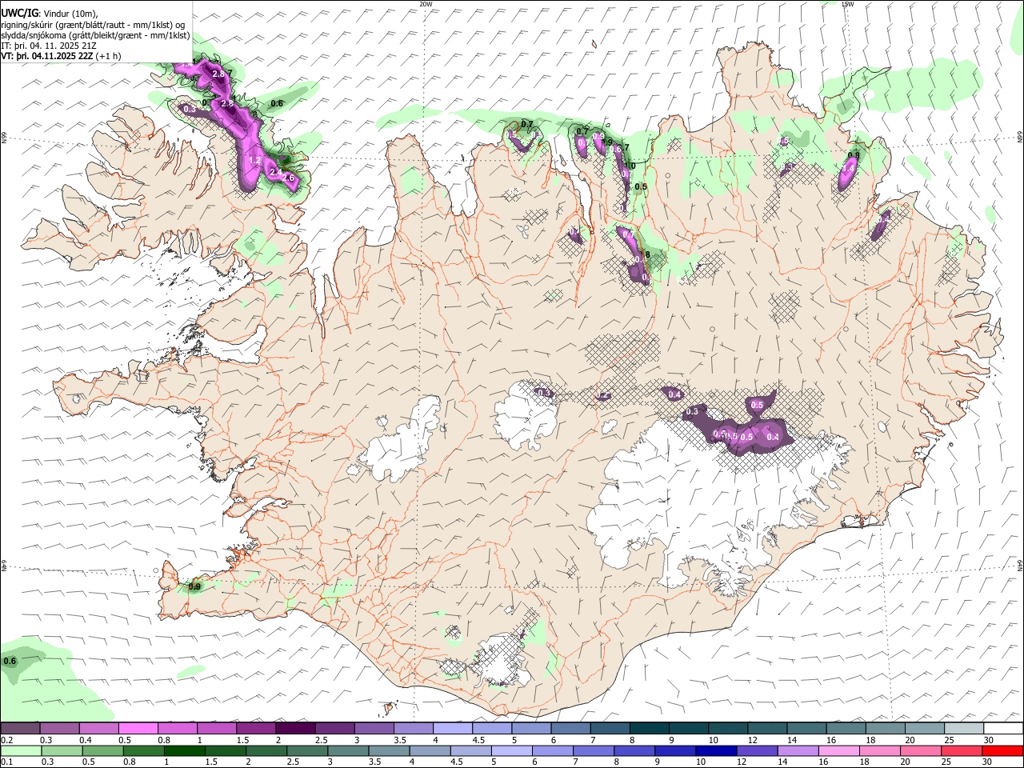Click the 0.6 value over sea southwest of Iceland
The image size is (1024, 768).
[x=10, y=662]
